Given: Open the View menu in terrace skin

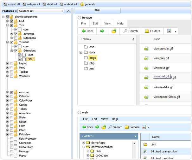Looking at the screenshot, I should click(107, 23).
